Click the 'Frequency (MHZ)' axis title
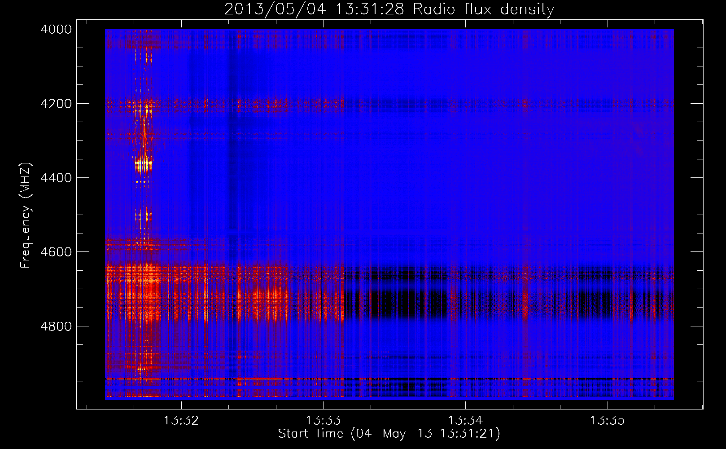This screenshot has height=449, width=726. click(x=26, y=215)
